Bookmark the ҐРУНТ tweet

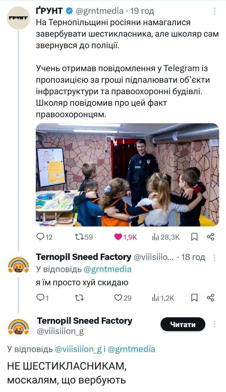point(194,237)
